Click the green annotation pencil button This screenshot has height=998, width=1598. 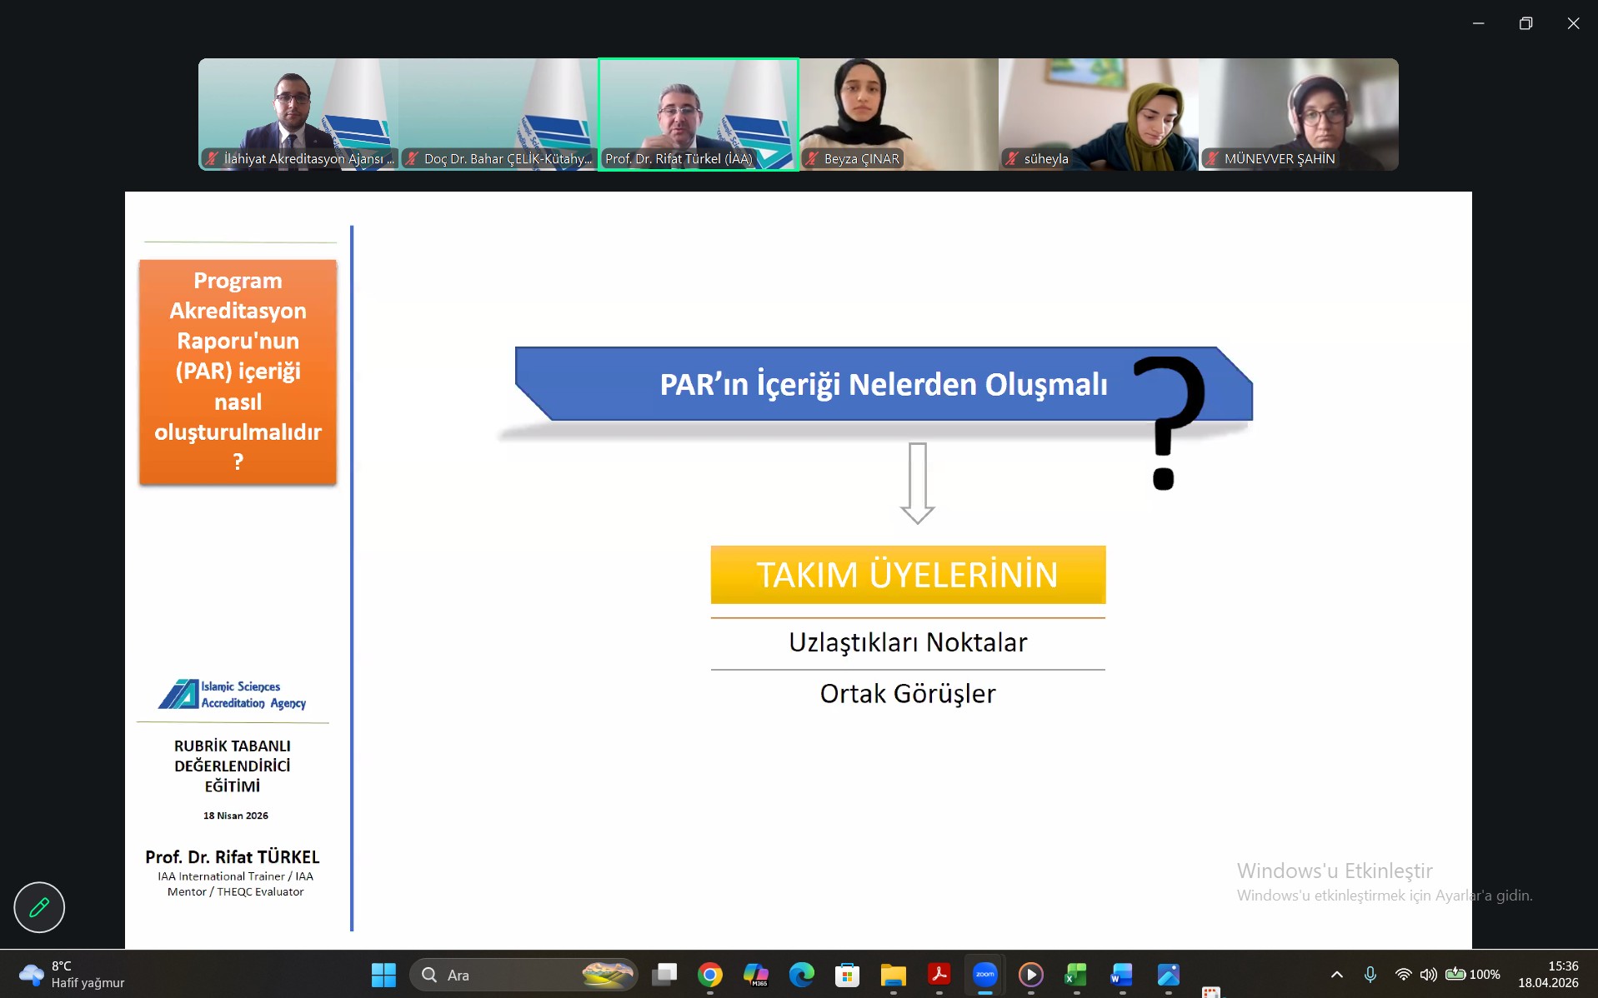click(39, 907)
